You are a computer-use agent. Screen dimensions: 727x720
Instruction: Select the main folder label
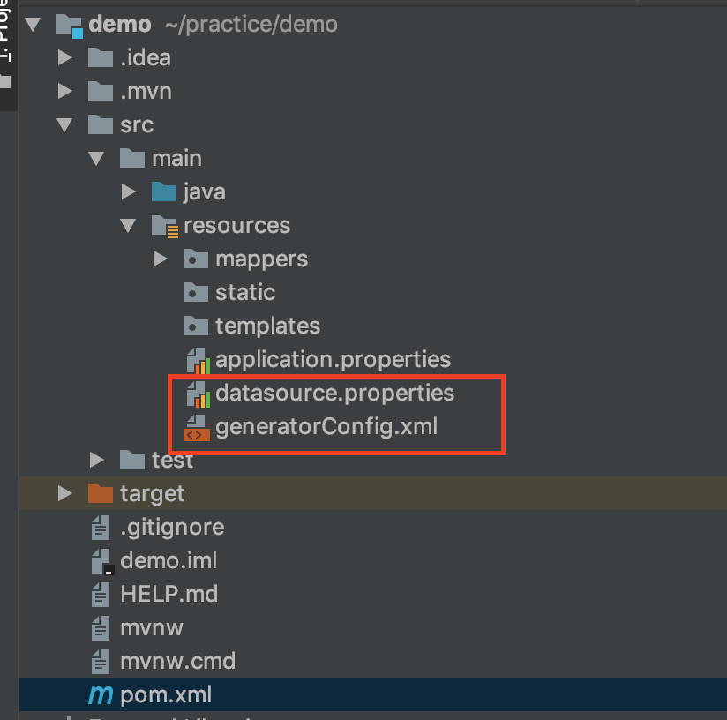click(176, 158)
